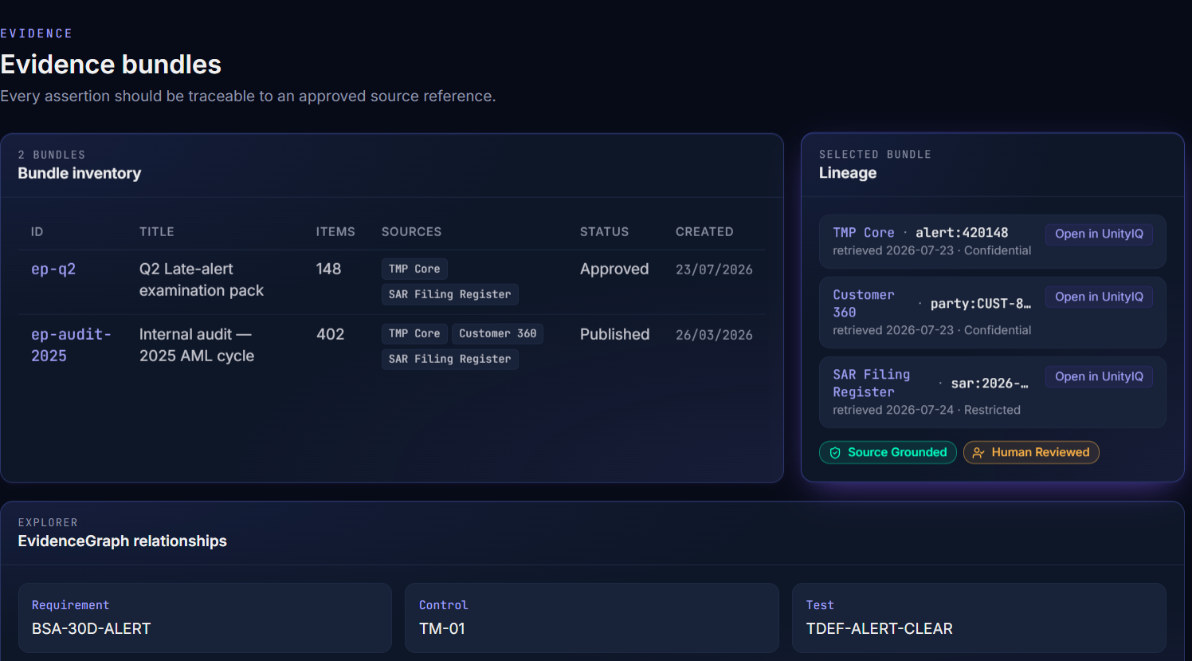
Task: Select SAR Filing Register tag in ep-q2 row
Action: click(450, 295)
